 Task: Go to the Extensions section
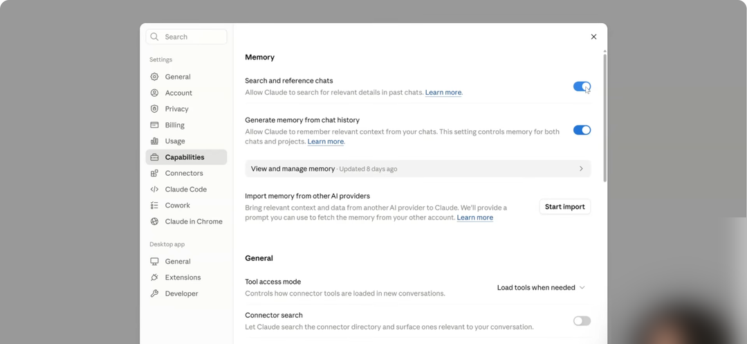pyautogui.click(x=186, y=278)
